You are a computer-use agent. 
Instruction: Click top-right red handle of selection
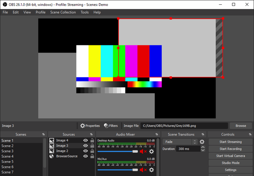pyautogui.click(x=223, y=19)
